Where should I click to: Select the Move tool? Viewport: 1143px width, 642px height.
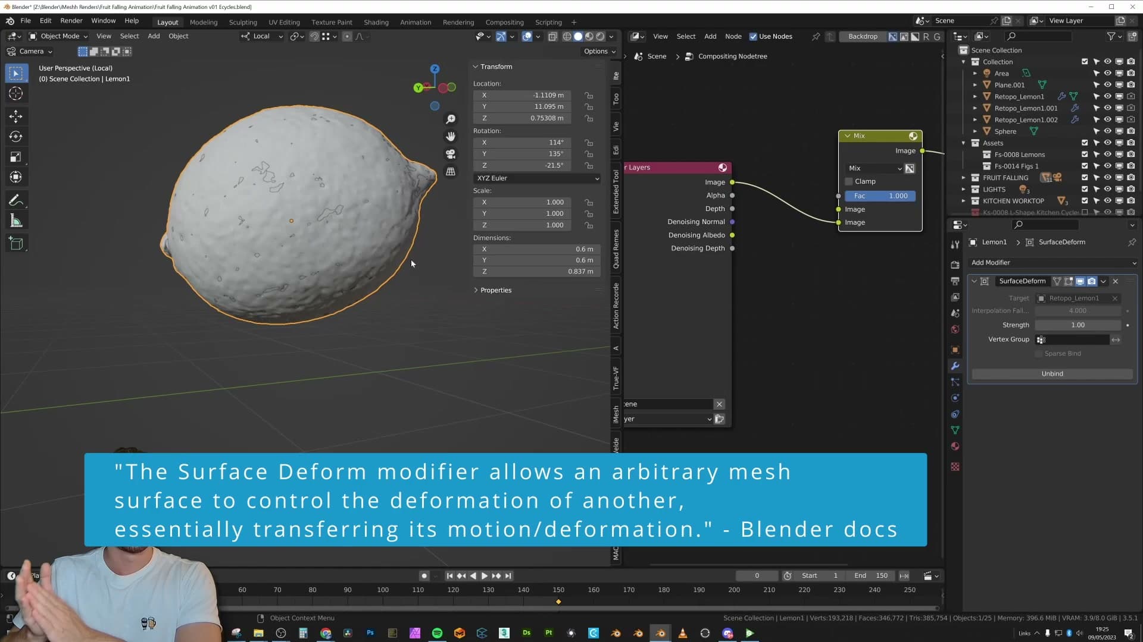click(x=16, y=116)
